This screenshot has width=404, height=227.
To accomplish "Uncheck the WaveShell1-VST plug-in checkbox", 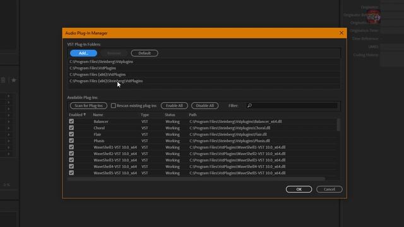I will [x=71, y=147].
